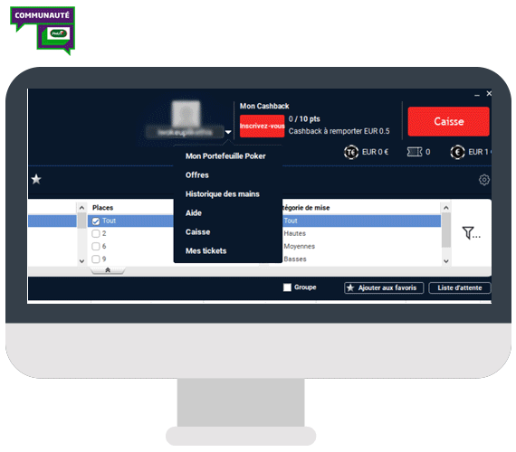Open the favorites star icon
The image size is (516, 452).
[36, 179]
